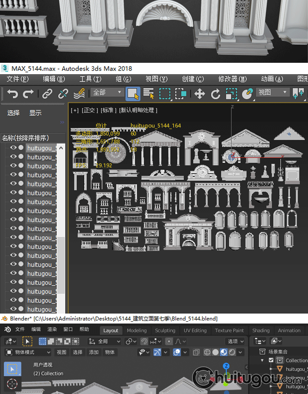Click the Undo arrow in 3ds Max toolbar
The image size is (308, 394).
pyautogui.click(x=13, y=94)
